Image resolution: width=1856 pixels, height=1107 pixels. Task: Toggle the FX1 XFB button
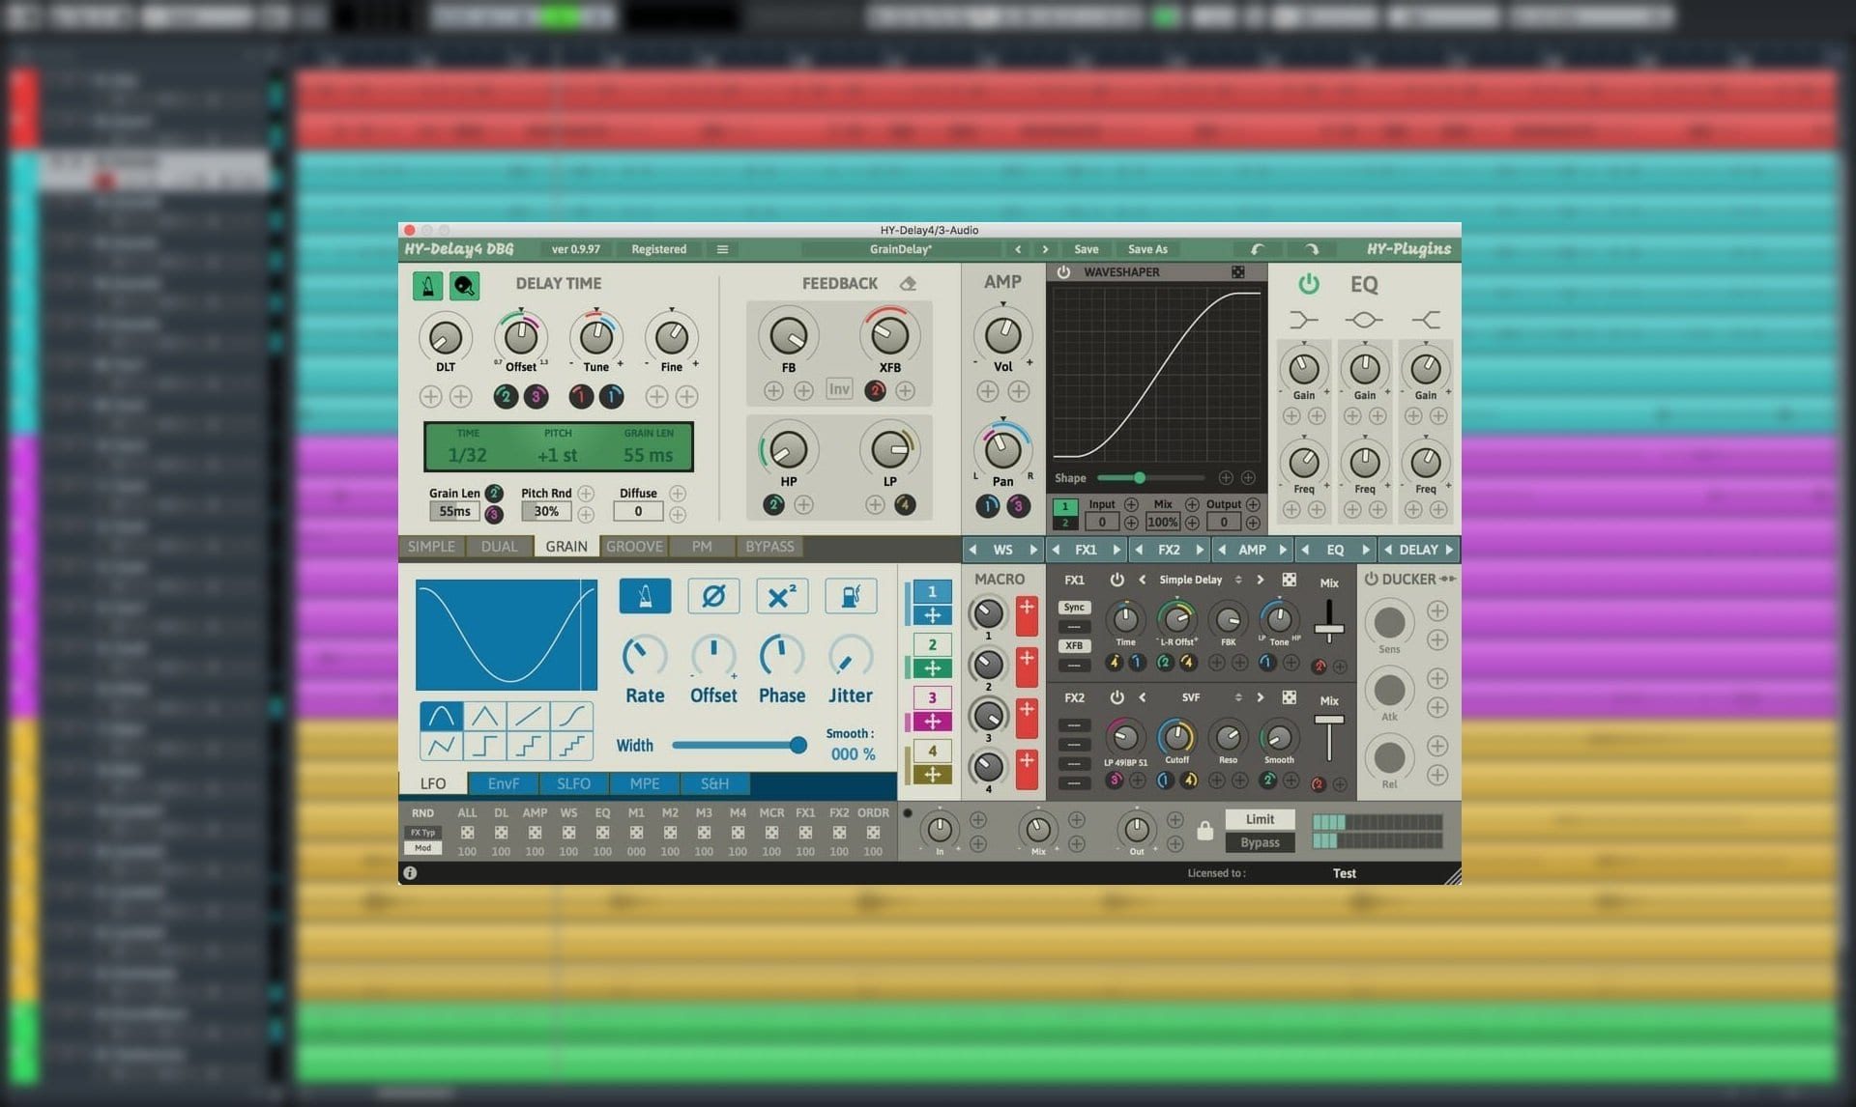point(1074,646)
